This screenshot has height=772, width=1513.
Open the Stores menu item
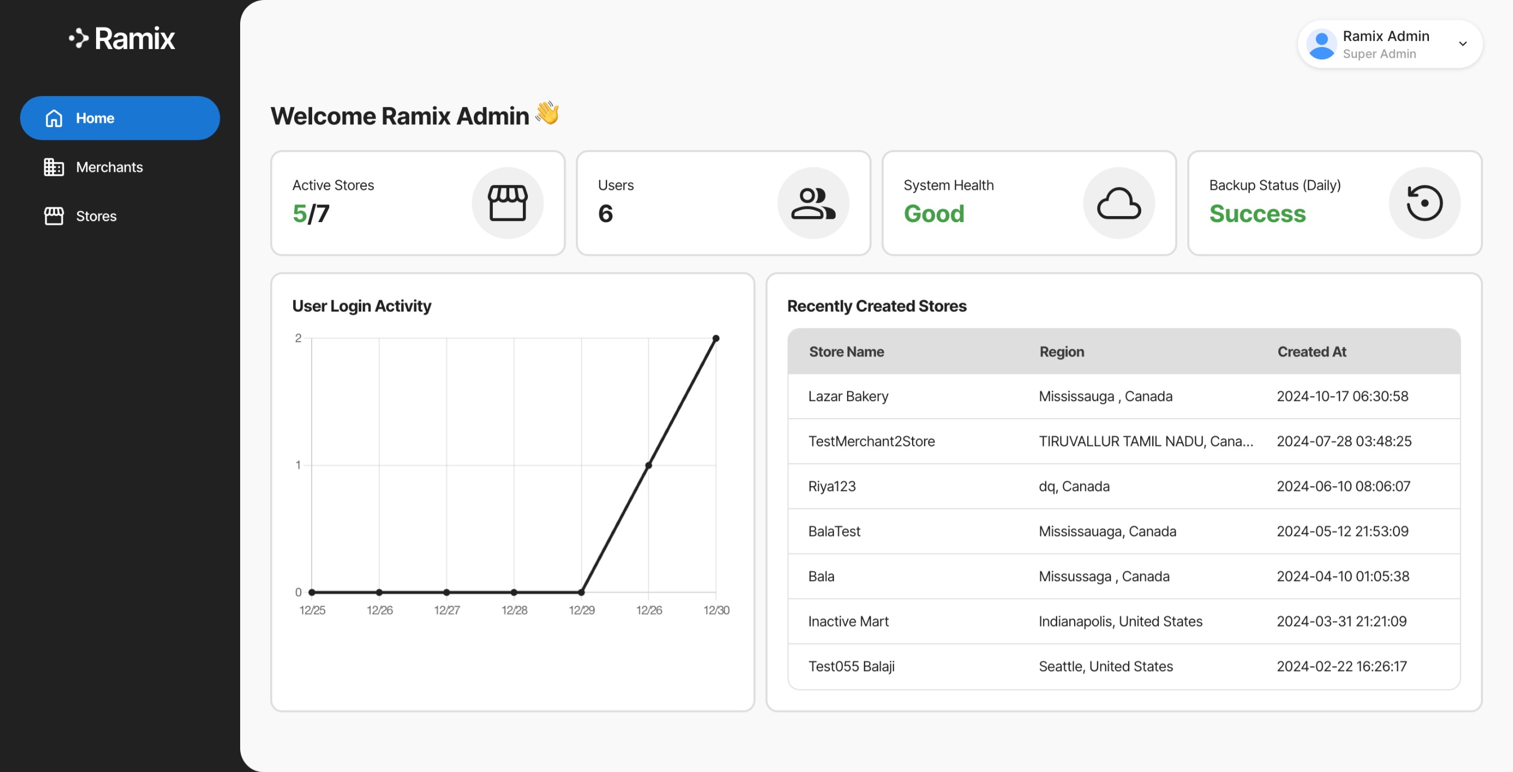click(x=96, y=216)
